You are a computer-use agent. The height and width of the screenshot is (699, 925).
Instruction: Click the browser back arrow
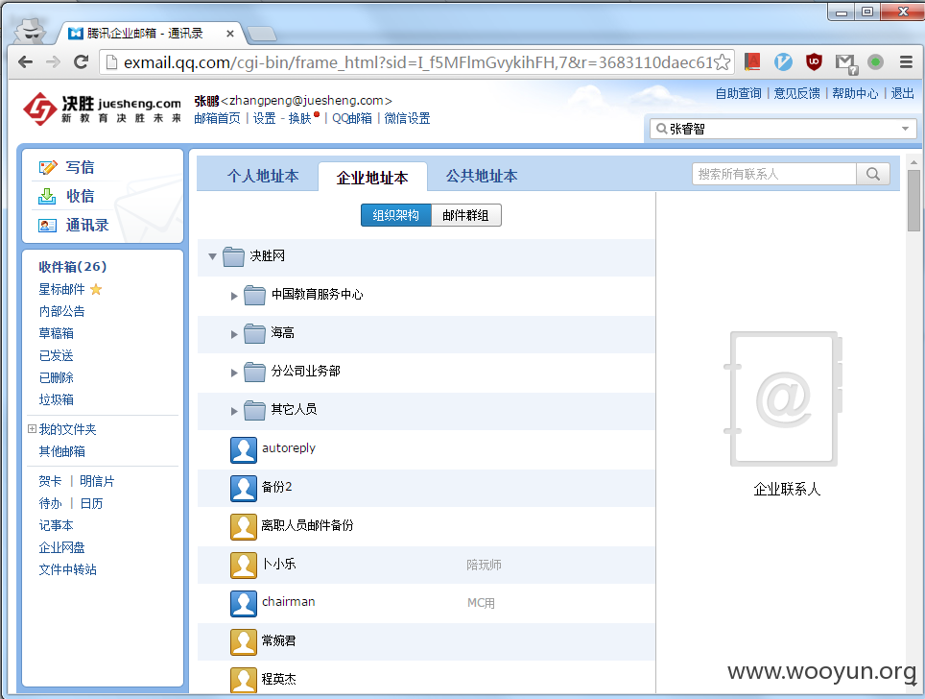(25, 62)
